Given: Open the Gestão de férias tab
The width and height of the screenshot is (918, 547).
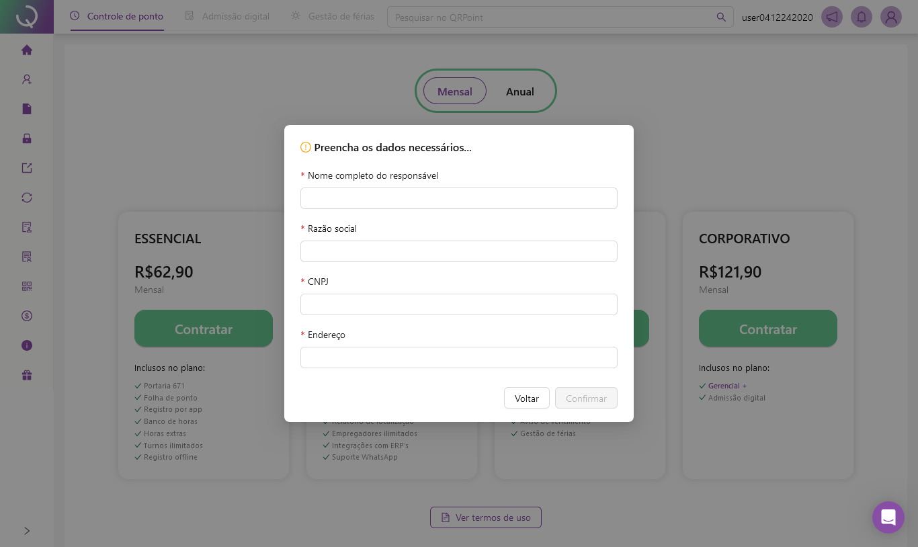Looking at the screenshot, I should click(x=333, y=16).
